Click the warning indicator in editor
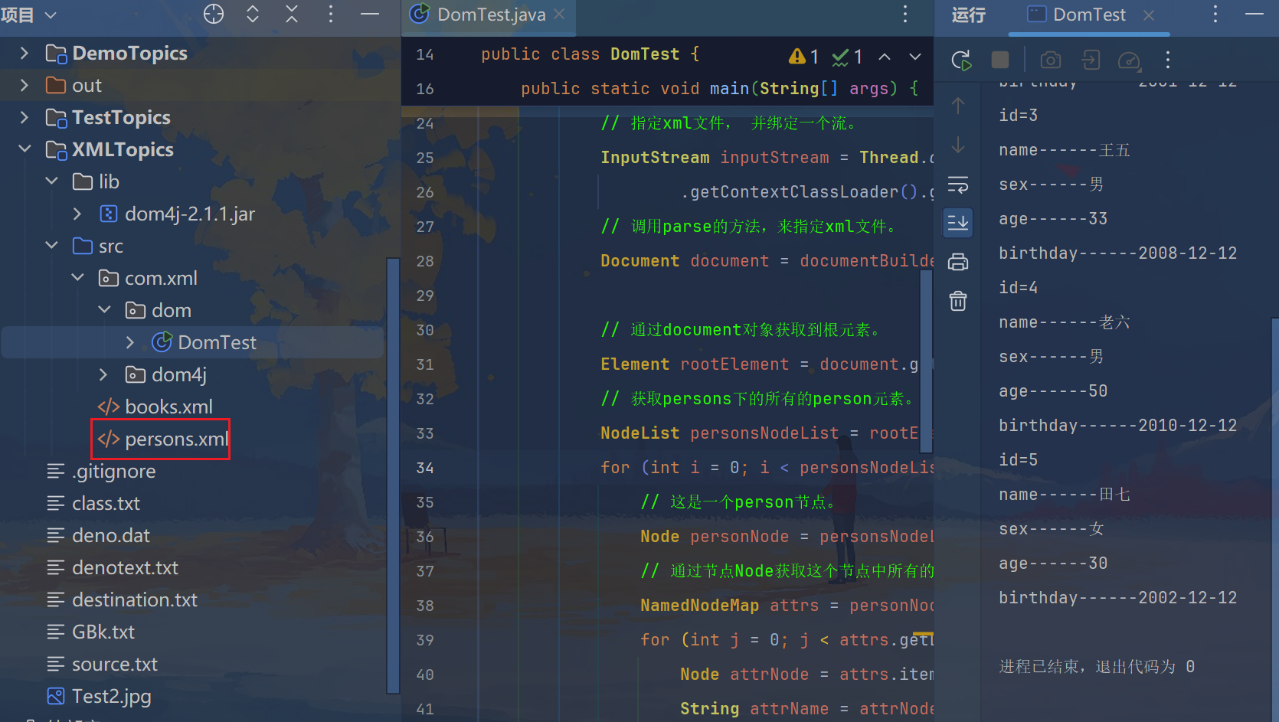 point(803,57)
